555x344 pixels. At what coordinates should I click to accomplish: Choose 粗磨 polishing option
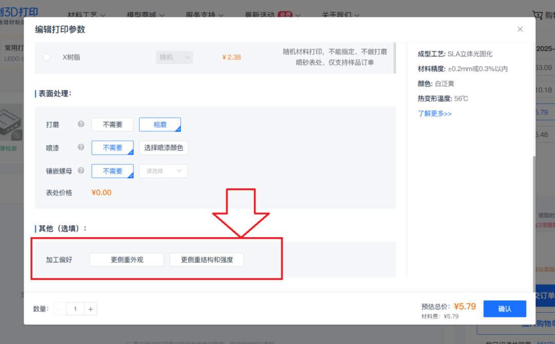(160, 124)
